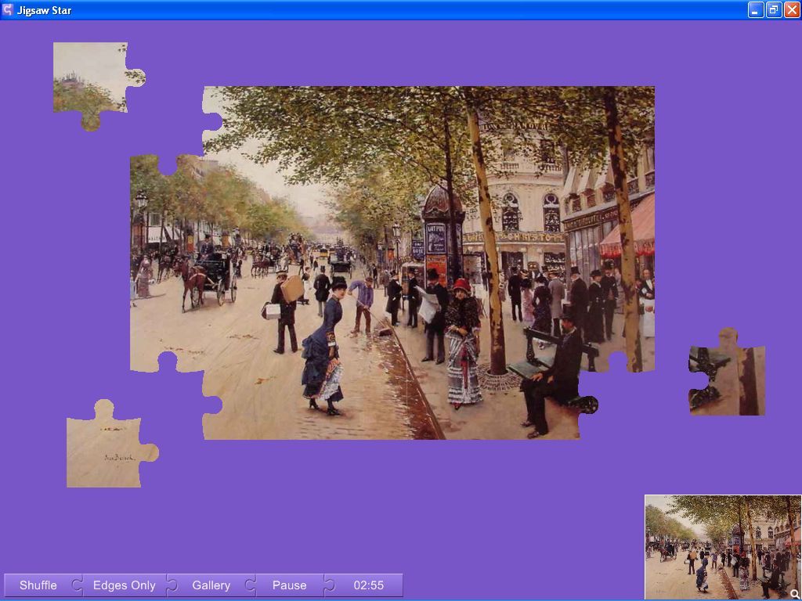Toggle Edges Only mode

(123, 585)
